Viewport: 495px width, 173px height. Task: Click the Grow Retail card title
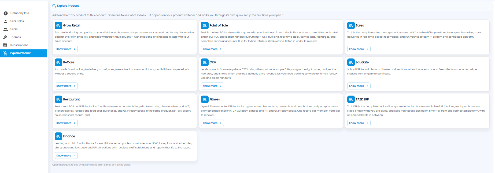coord(72,26)
